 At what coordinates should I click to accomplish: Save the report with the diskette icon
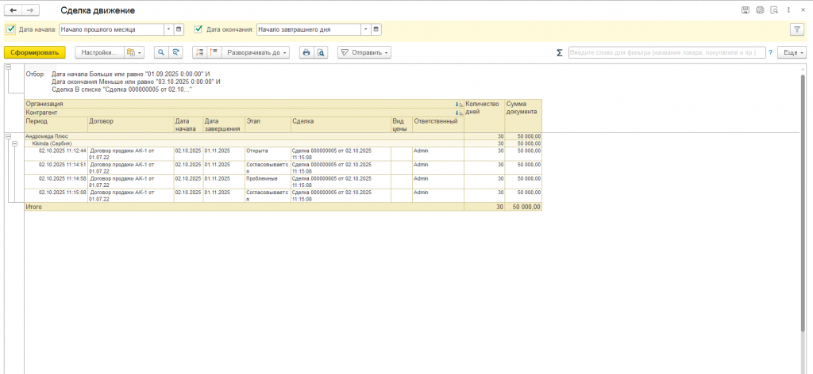tap(746, 10)
